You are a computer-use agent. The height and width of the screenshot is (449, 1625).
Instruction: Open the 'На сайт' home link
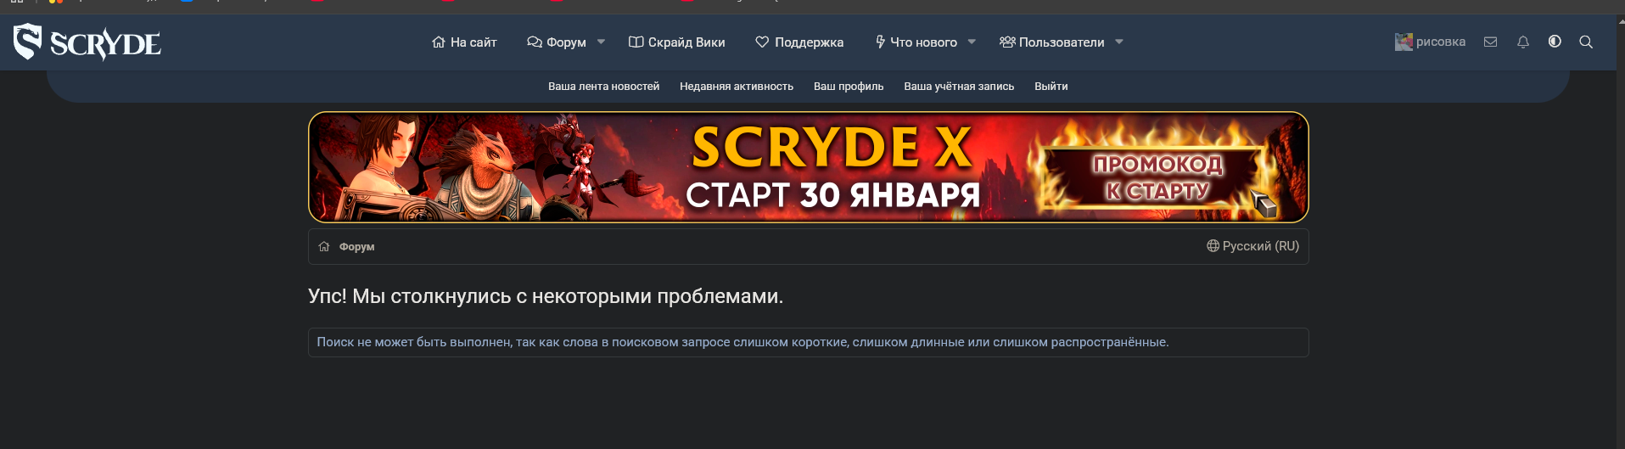(x=464, y=42)
